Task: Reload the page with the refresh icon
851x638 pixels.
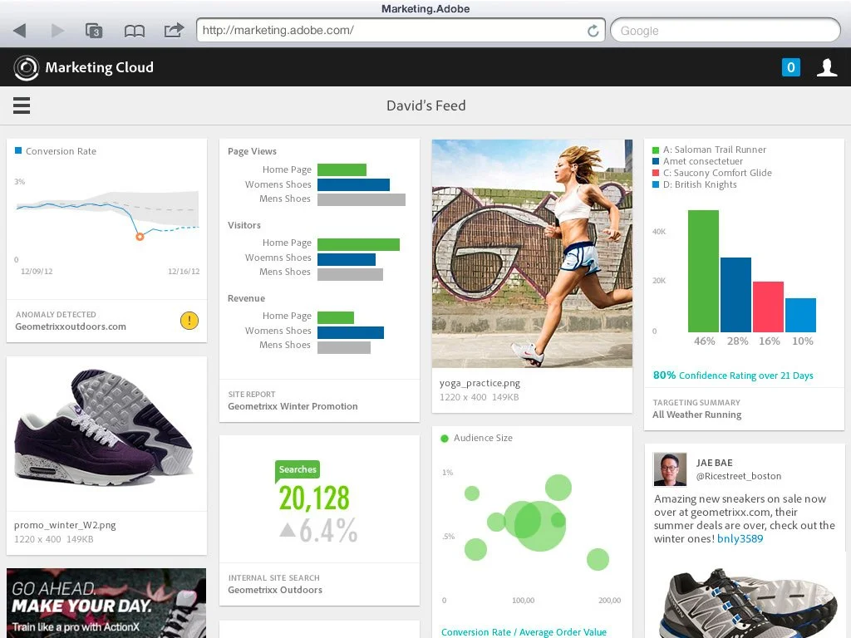Action: pos(593,31)
